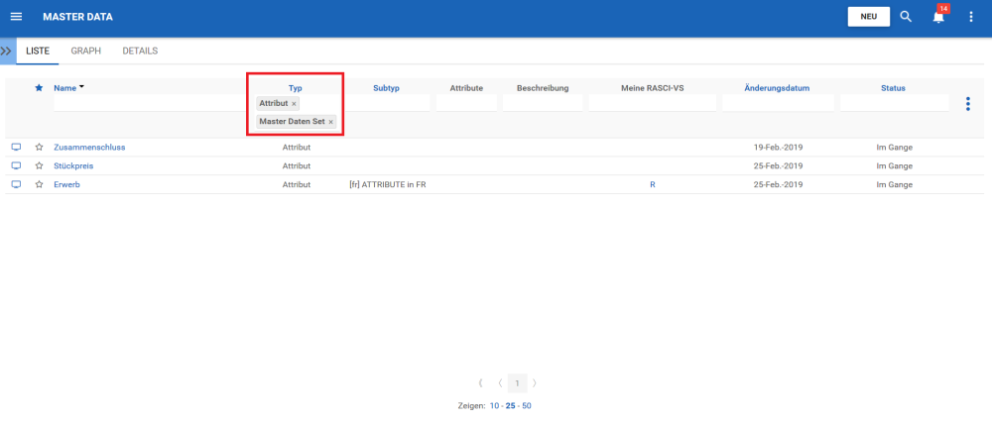Sort by Name column header
The width and height of the screenshot is (992, 423).
point(64,88)
